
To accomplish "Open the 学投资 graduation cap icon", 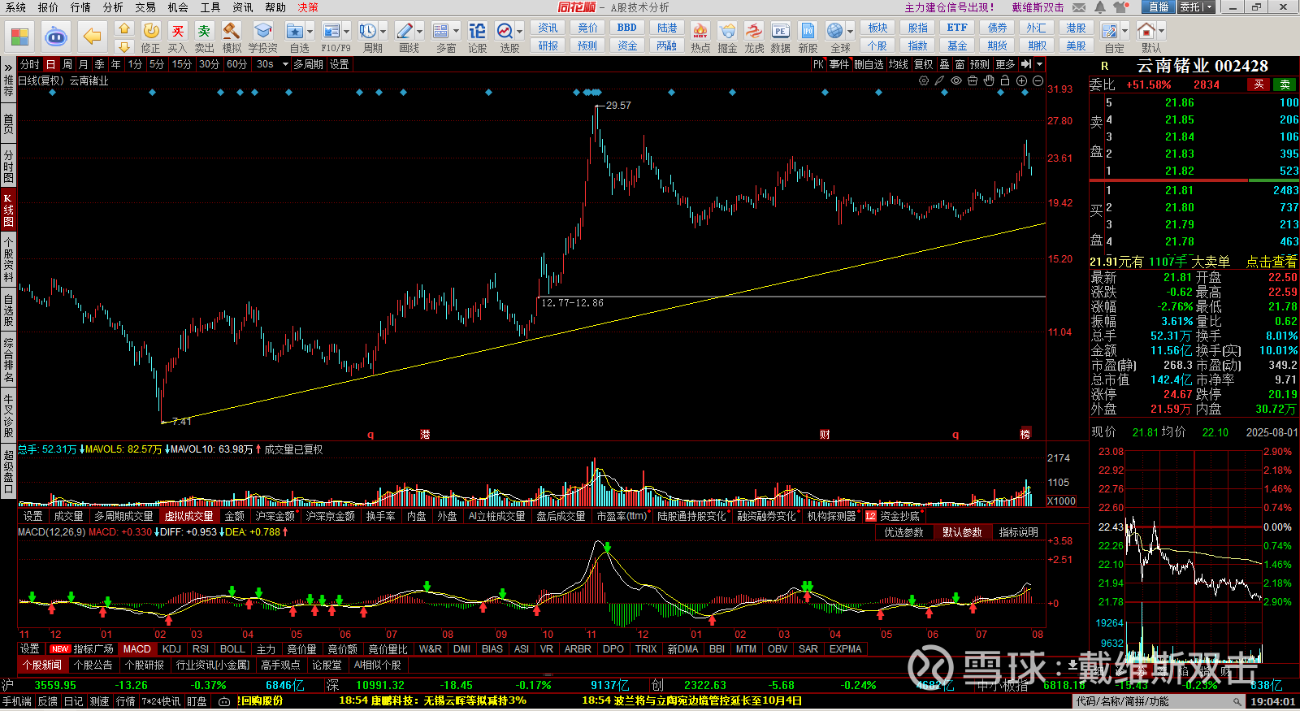I will point(262,31).
